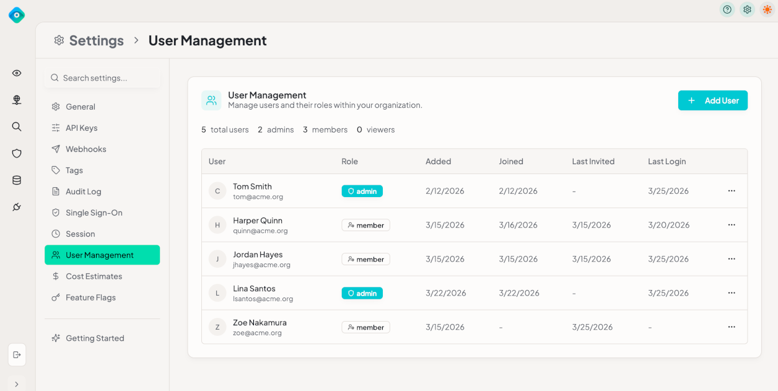Click the shield icon in left sidebar
The height and width of the screenshot is (391, 778).
tap(17, 154)
